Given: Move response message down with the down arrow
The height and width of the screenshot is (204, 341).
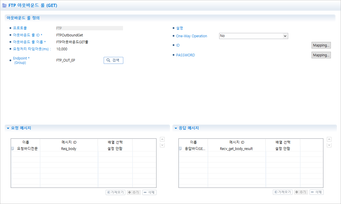Looking at the screenshot, I should pos(329,145).
